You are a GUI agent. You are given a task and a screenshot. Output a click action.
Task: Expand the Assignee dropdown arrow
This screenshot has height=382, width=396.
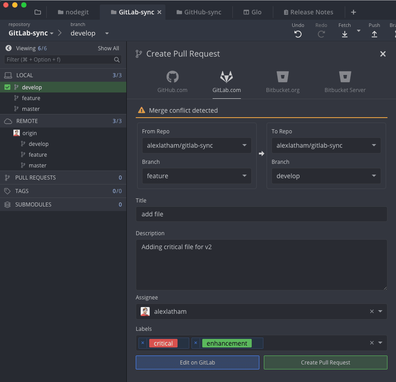(x=380, y=312)
